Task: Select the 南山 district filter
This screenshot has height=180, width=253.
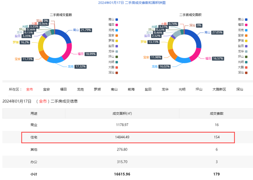Action: click(x=114, y=89)
